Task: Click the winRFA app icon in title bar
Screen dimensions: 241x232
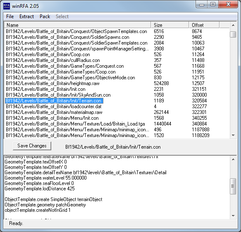Action: click(x=7, y=6)
